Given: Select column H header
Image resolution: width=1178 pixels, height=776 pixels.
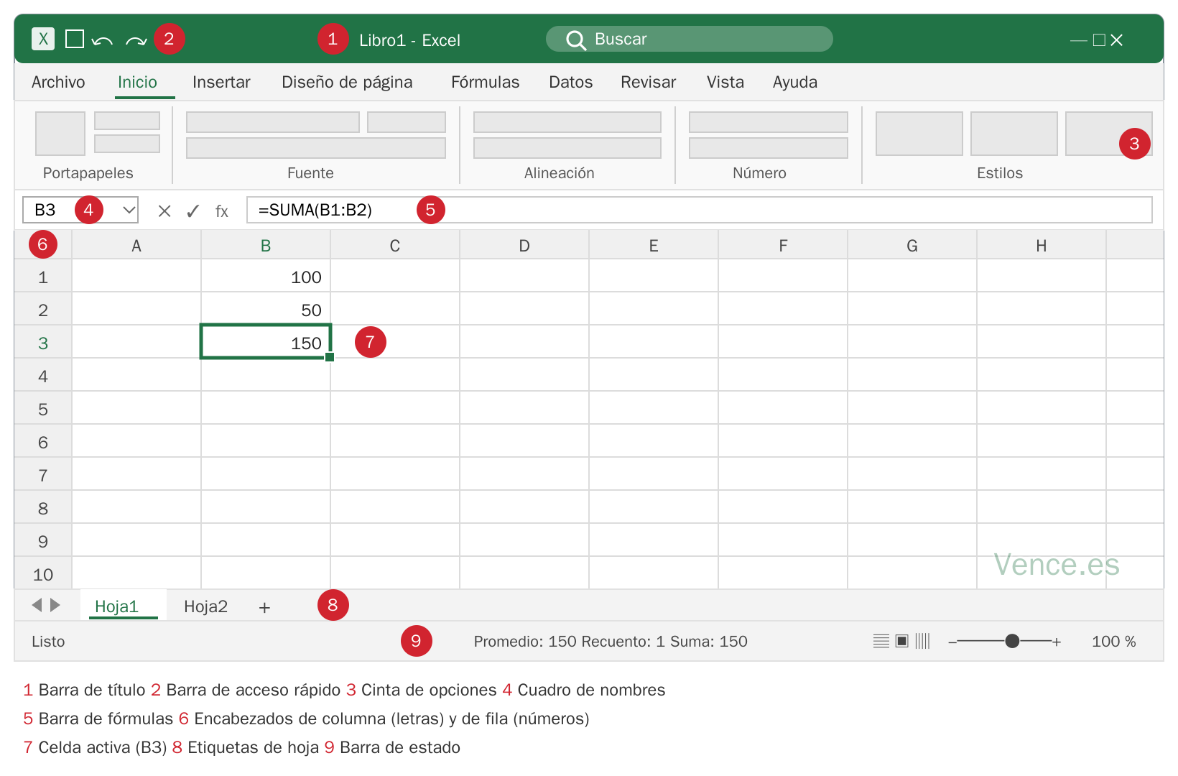Looking at the screenshot, I should click(x=1042, y=246).
